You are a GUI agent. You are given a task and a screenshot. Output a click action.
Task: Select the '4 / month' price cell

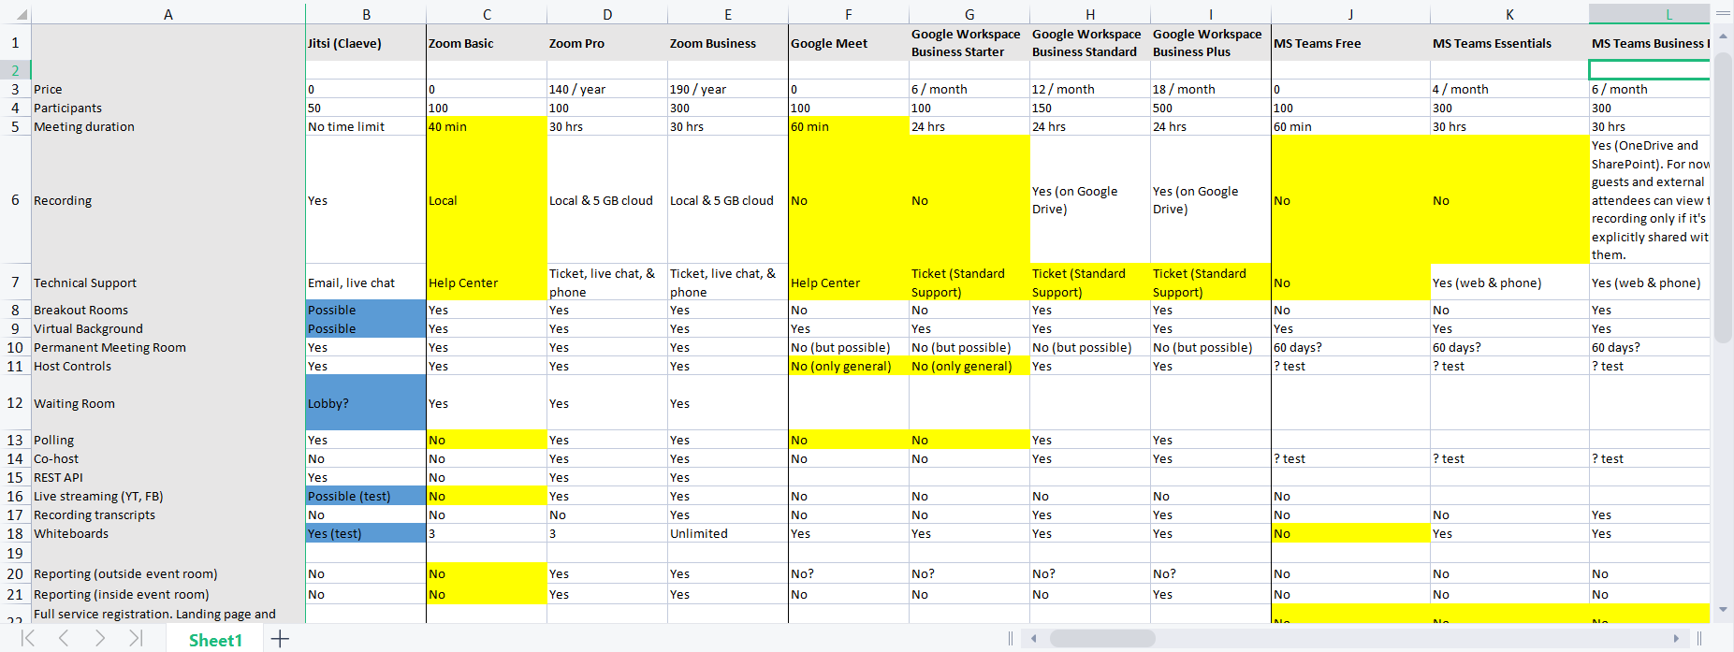click(1509, 89)
